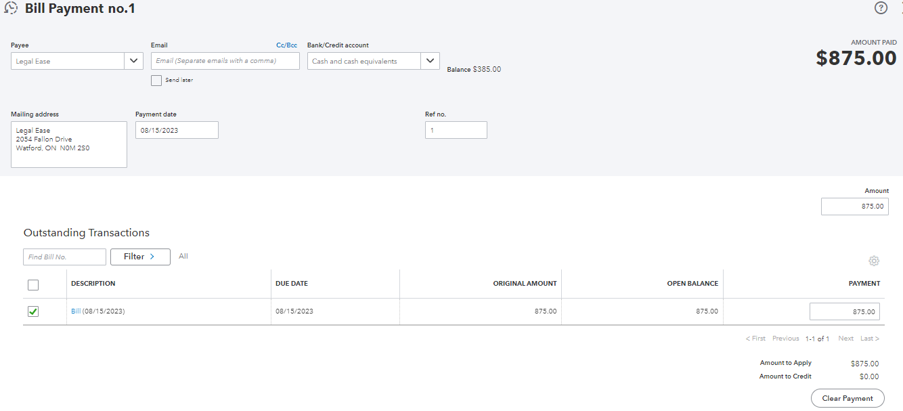
Task: Click the Previous page link
Action: click(786, 339)
